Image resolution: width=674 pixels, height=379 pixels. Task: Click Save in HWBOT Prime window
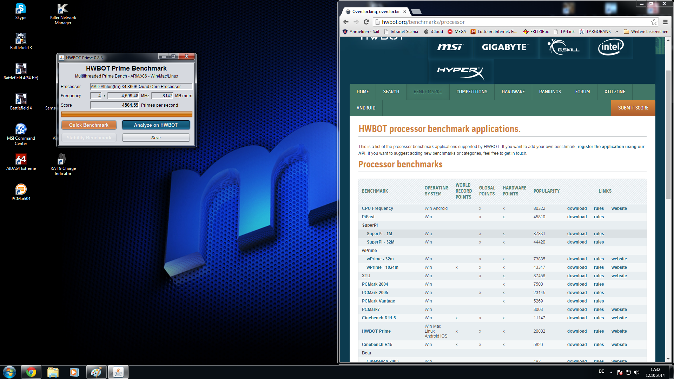pos(156,138)
